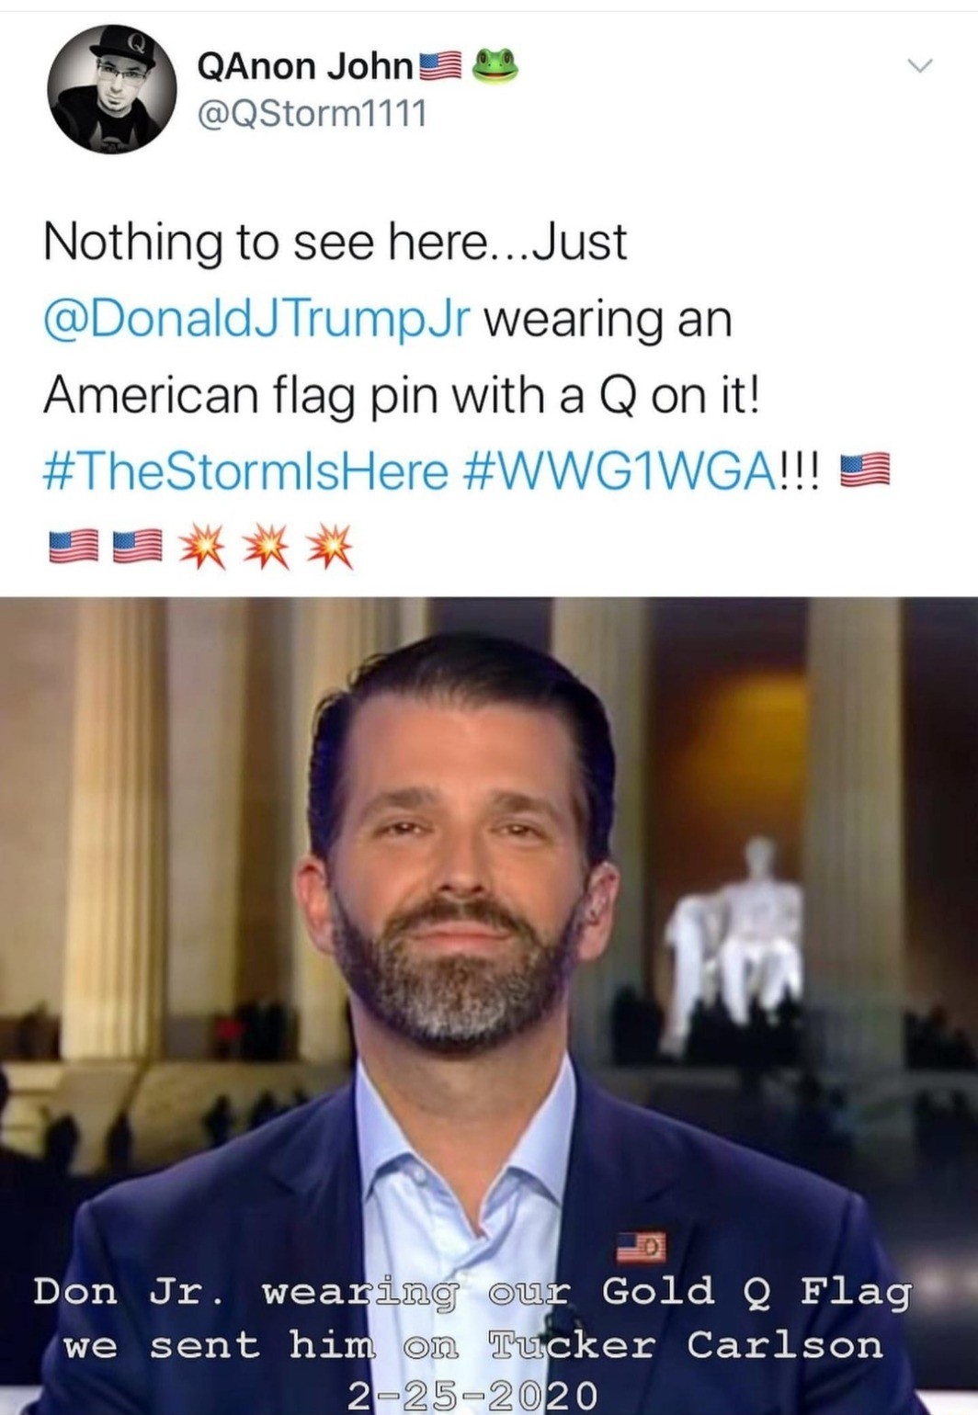Expand the tweet options chevron
Viewport: 978px width, 1415px height.
[919, 65]
